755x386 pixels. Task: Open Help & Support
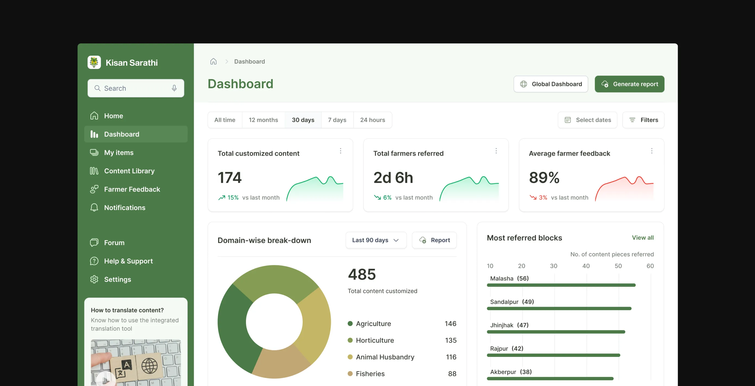click(136, 261)
